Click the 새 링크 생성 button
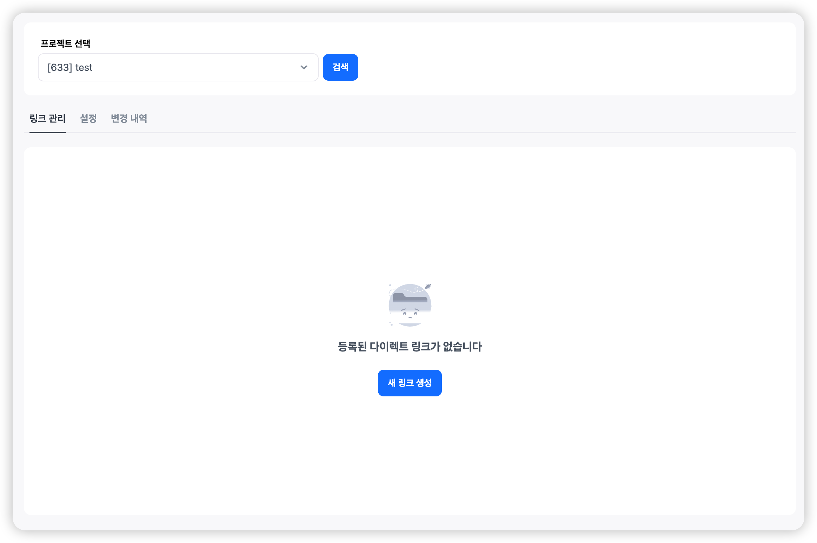817x543 pixels. [410, 383]
